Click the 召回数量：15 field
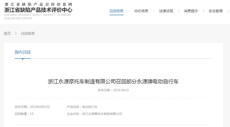The height and width of the screenshot is (127, 230). (24, 114)
